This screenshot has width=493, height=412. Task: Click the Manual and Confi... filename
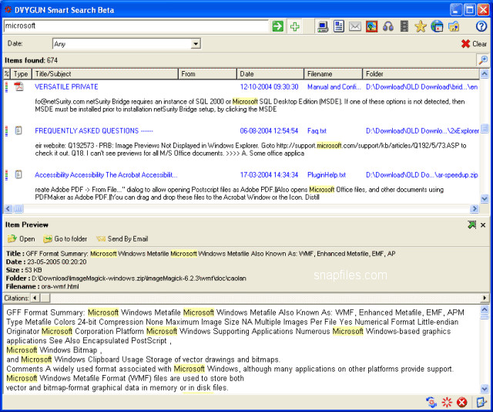(334, 86)
